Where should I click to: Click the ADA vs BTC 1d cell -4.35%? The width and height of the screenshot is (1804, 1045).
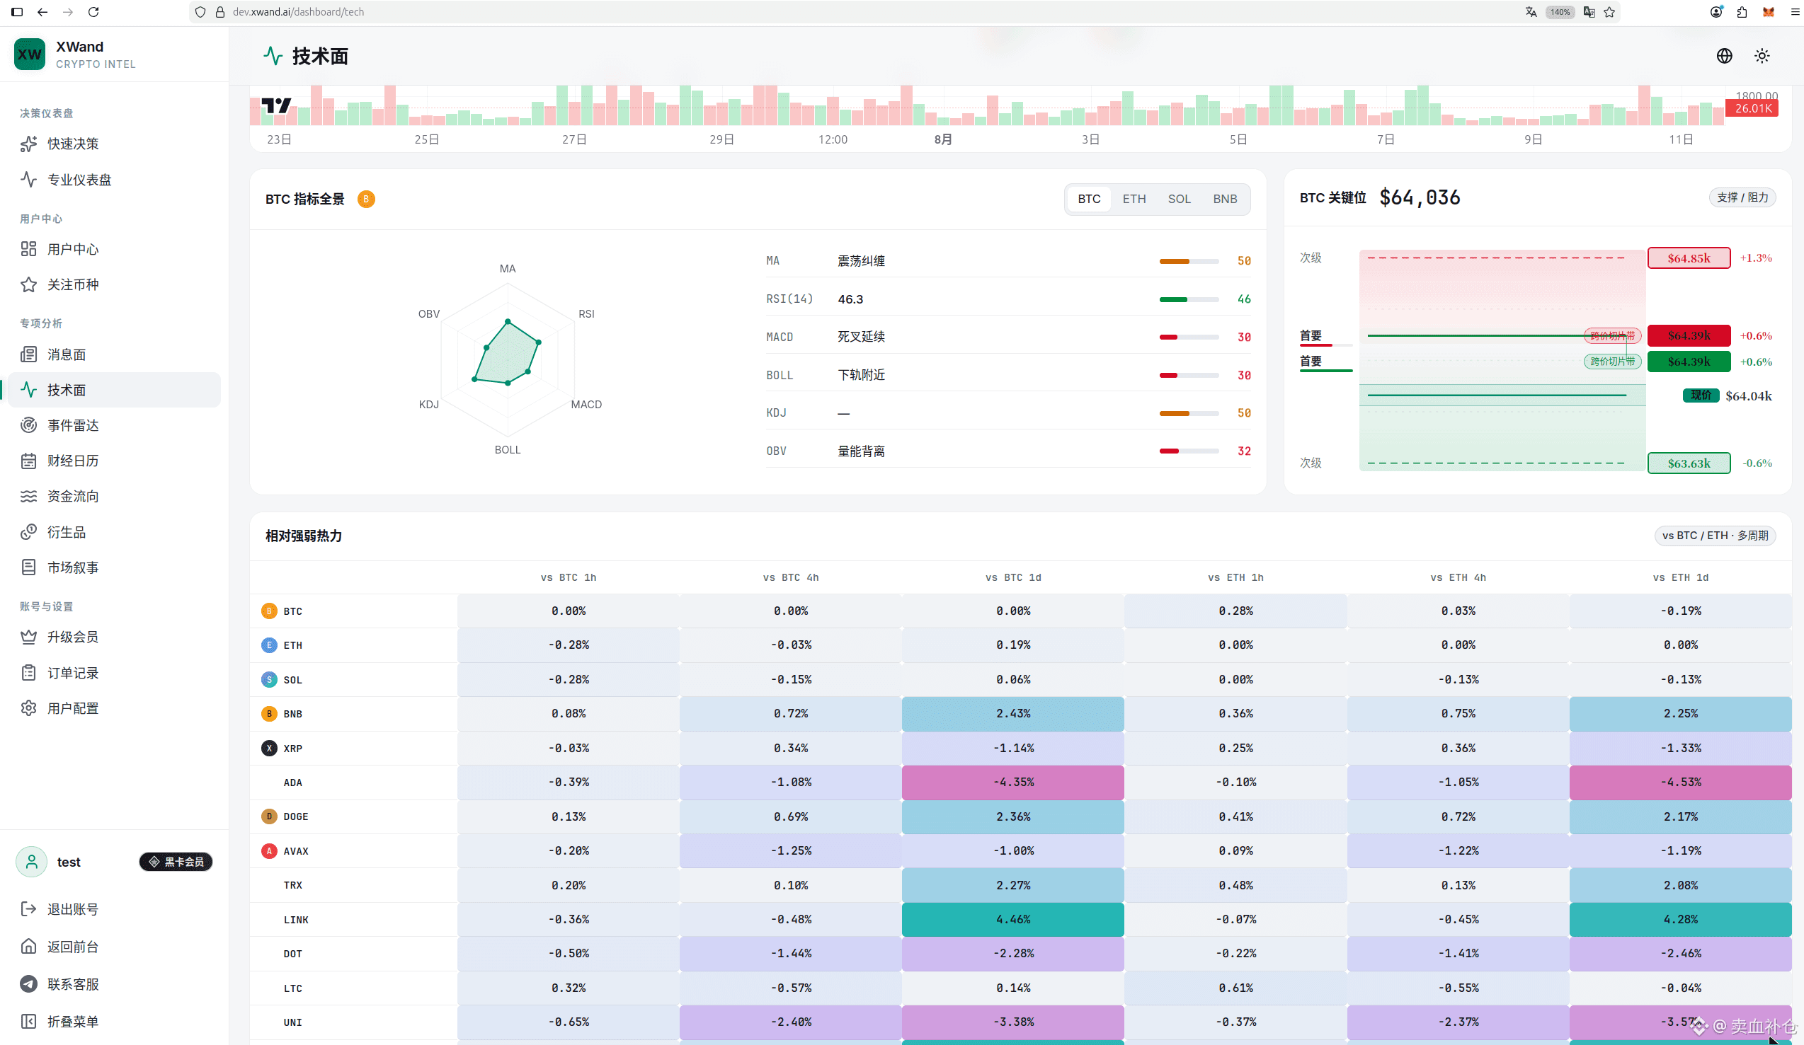(x=1013, y=782)
